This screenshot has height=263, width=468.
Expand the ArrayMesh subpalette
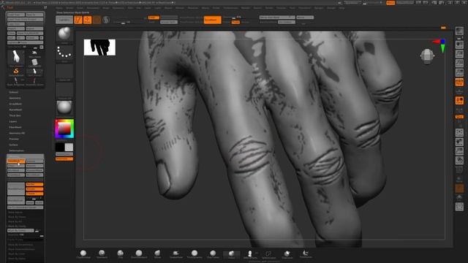[15, 104]
